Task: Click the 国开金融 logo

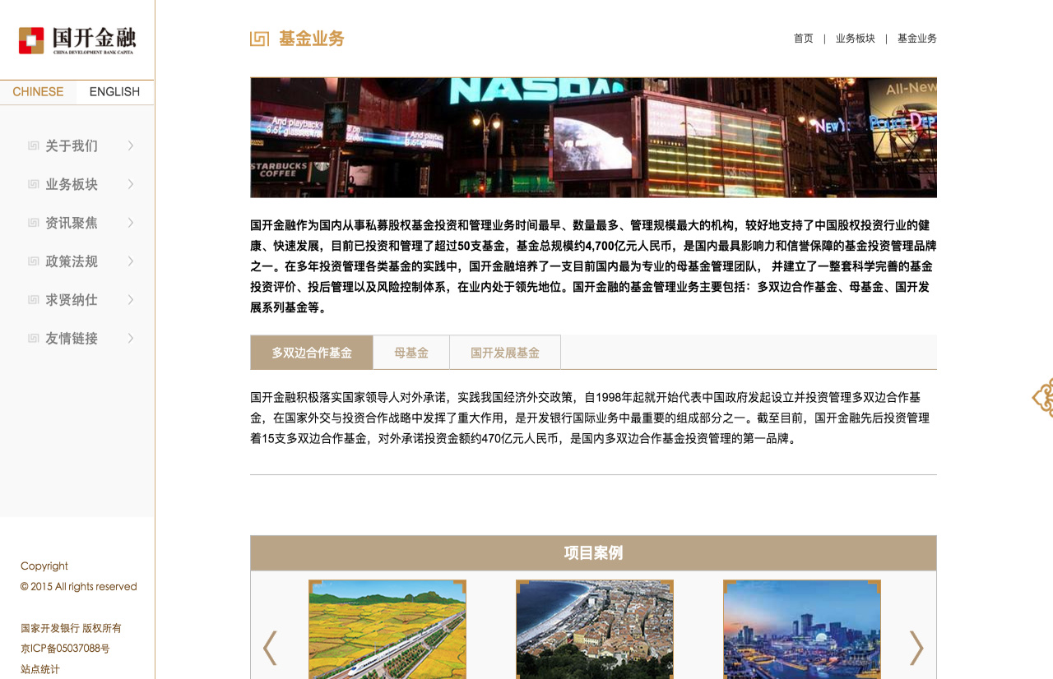Action: tap(77, 40)
